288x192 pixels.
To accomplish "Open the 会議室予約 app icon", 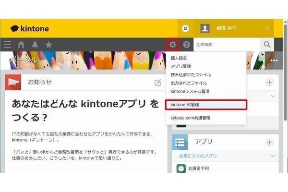I will coord(181,168).
